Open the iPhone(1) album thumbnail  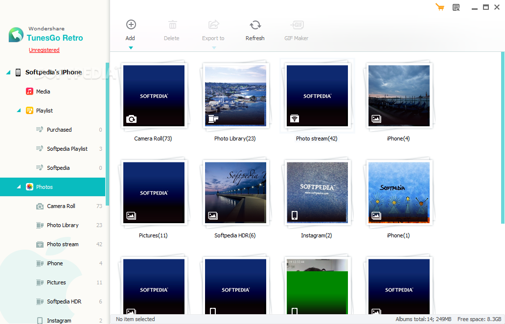399,193
